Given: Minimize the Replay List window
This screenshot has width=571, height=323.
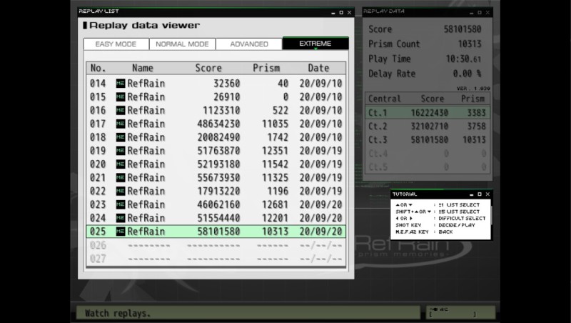Looking at the screenshot, I should coord(333,13).
